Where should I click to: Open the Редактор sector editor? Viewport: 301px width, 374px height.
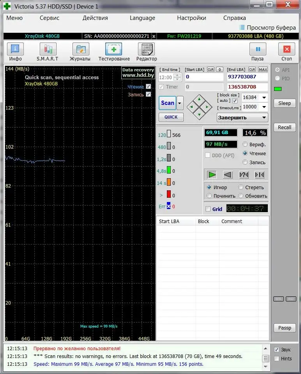(147, 52)
